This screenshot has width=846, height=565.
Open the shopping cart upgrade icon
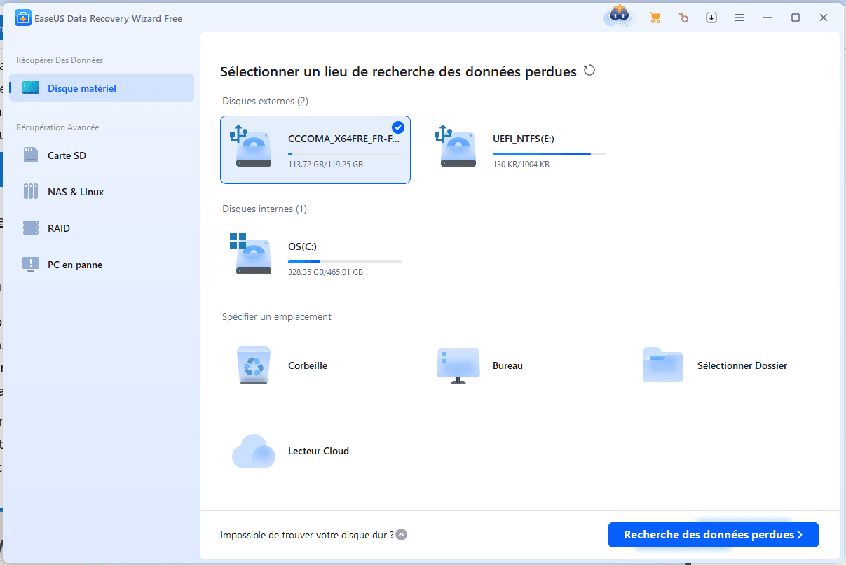click(x=655, y=18)
